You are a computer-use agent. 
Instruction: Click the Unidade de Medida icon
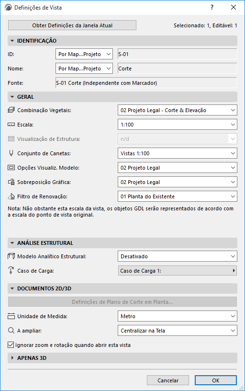click(x=11, y=316)
